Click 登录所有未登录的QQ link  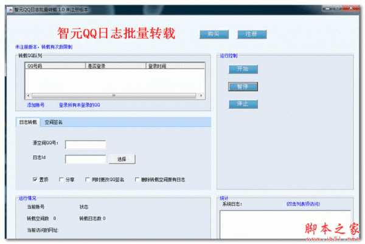point(79,105)
